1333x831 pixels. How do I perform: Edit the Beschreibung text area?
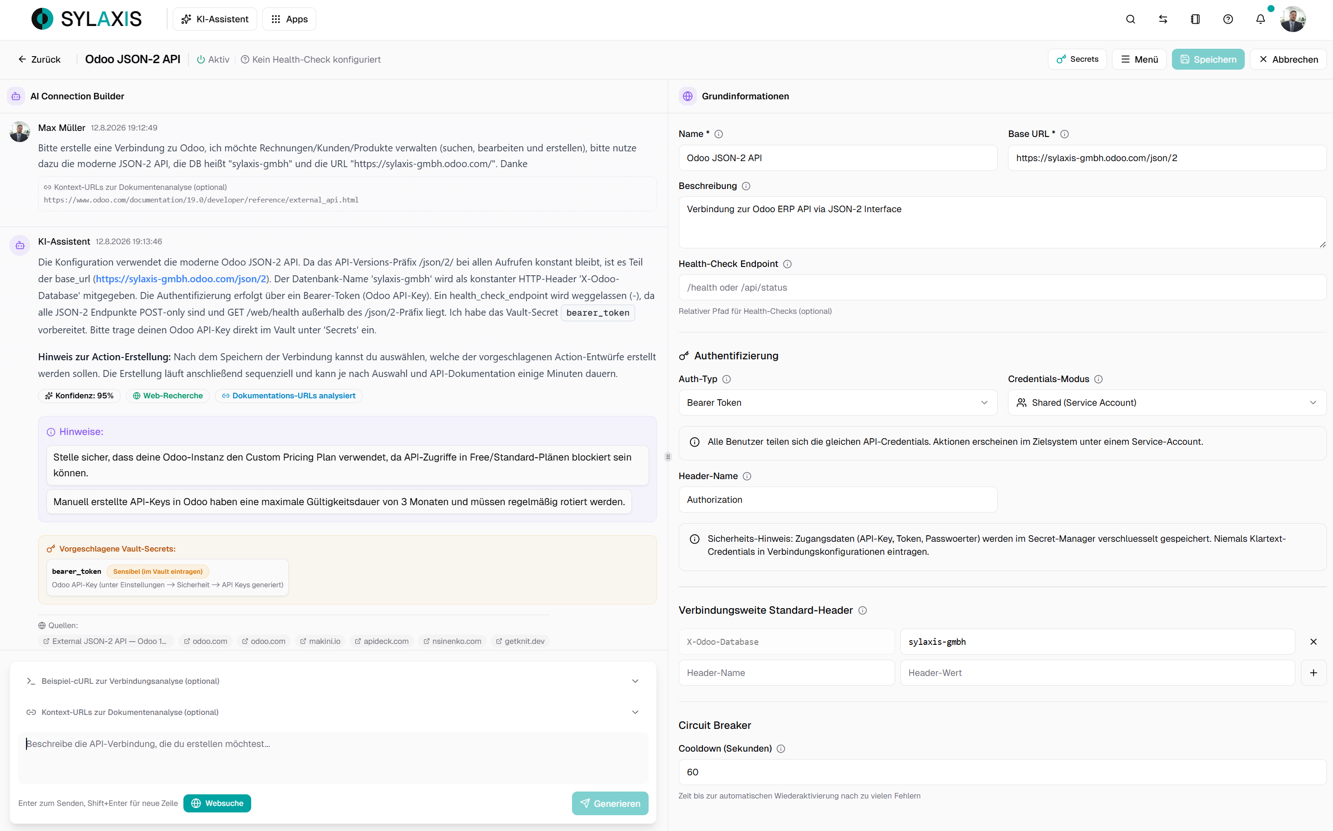pyautogui.click(x=1002, y=222)
